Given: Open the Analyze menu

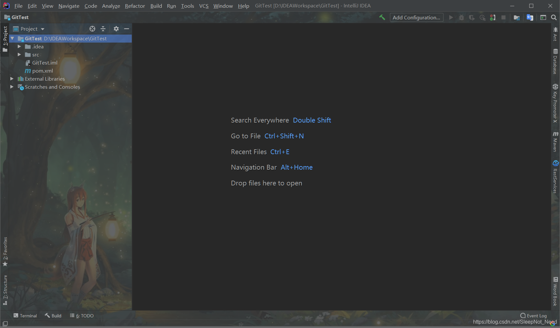Looking at the screenshot, I should [111, 6].
